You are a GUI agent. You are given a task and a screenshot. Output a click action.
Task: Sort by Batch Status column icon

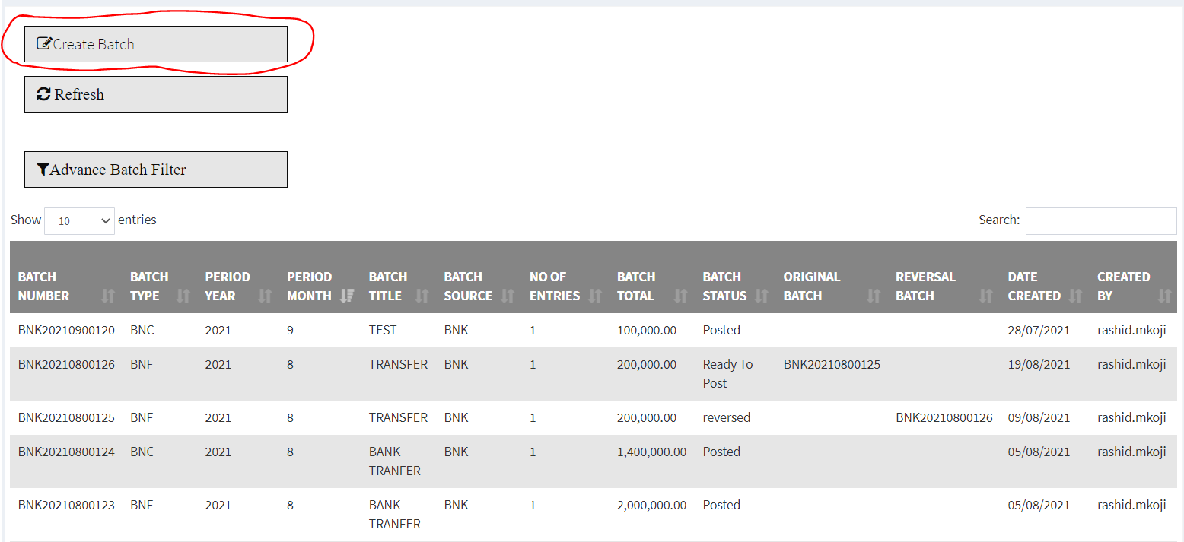coord(762,296)
